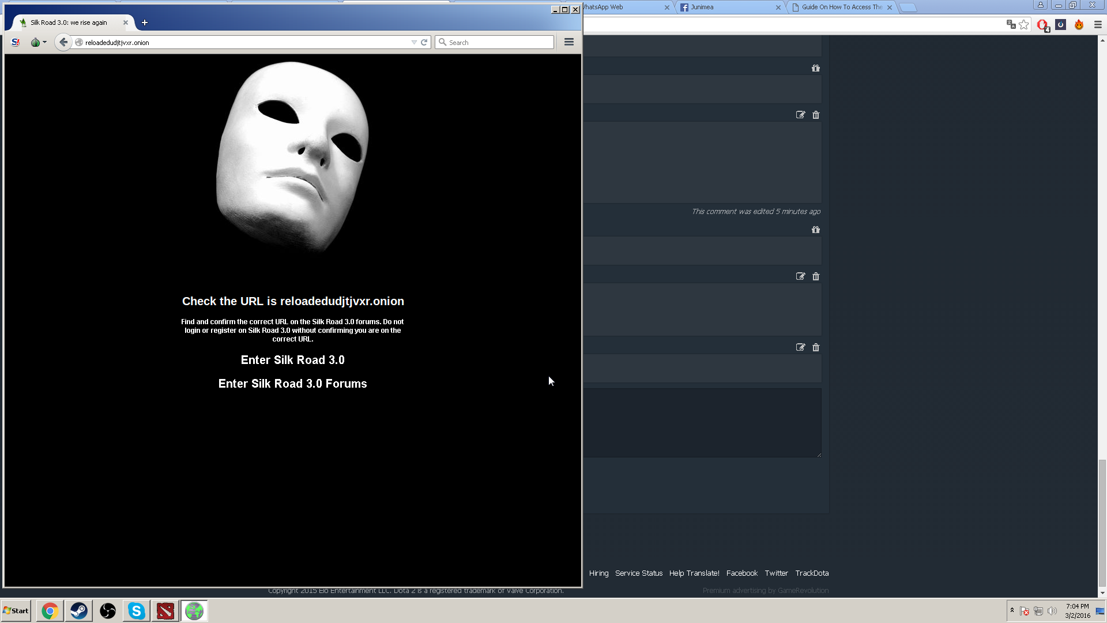Close the Silk Road 3.0 tab
Viewport: 1107px width, 623px height.
(x=126, y=22)
